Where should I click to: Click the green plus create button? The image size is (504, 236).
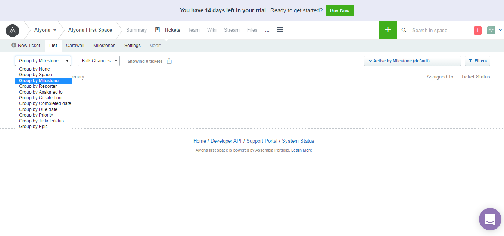point(388,30)
